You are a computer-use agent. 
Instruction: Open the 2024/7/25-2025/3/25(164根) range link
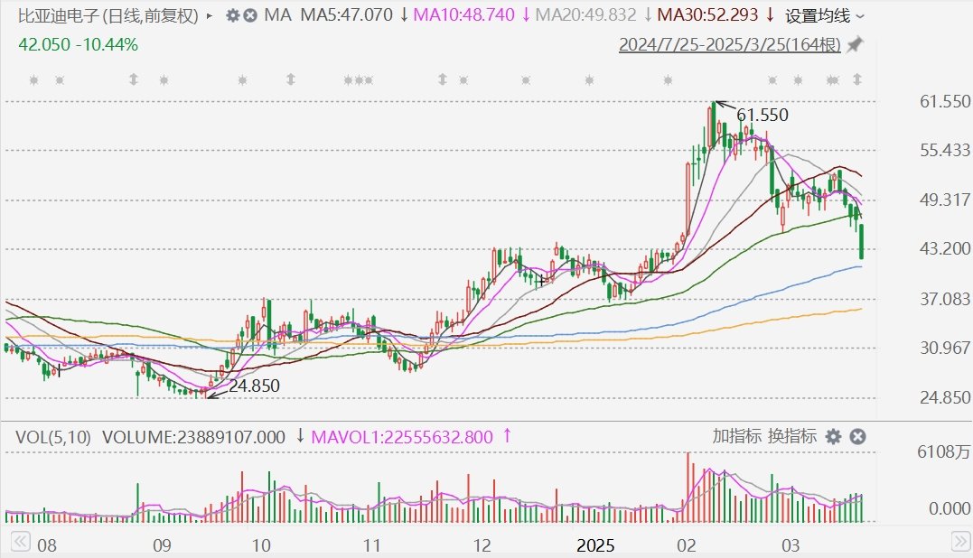point(730,44)
